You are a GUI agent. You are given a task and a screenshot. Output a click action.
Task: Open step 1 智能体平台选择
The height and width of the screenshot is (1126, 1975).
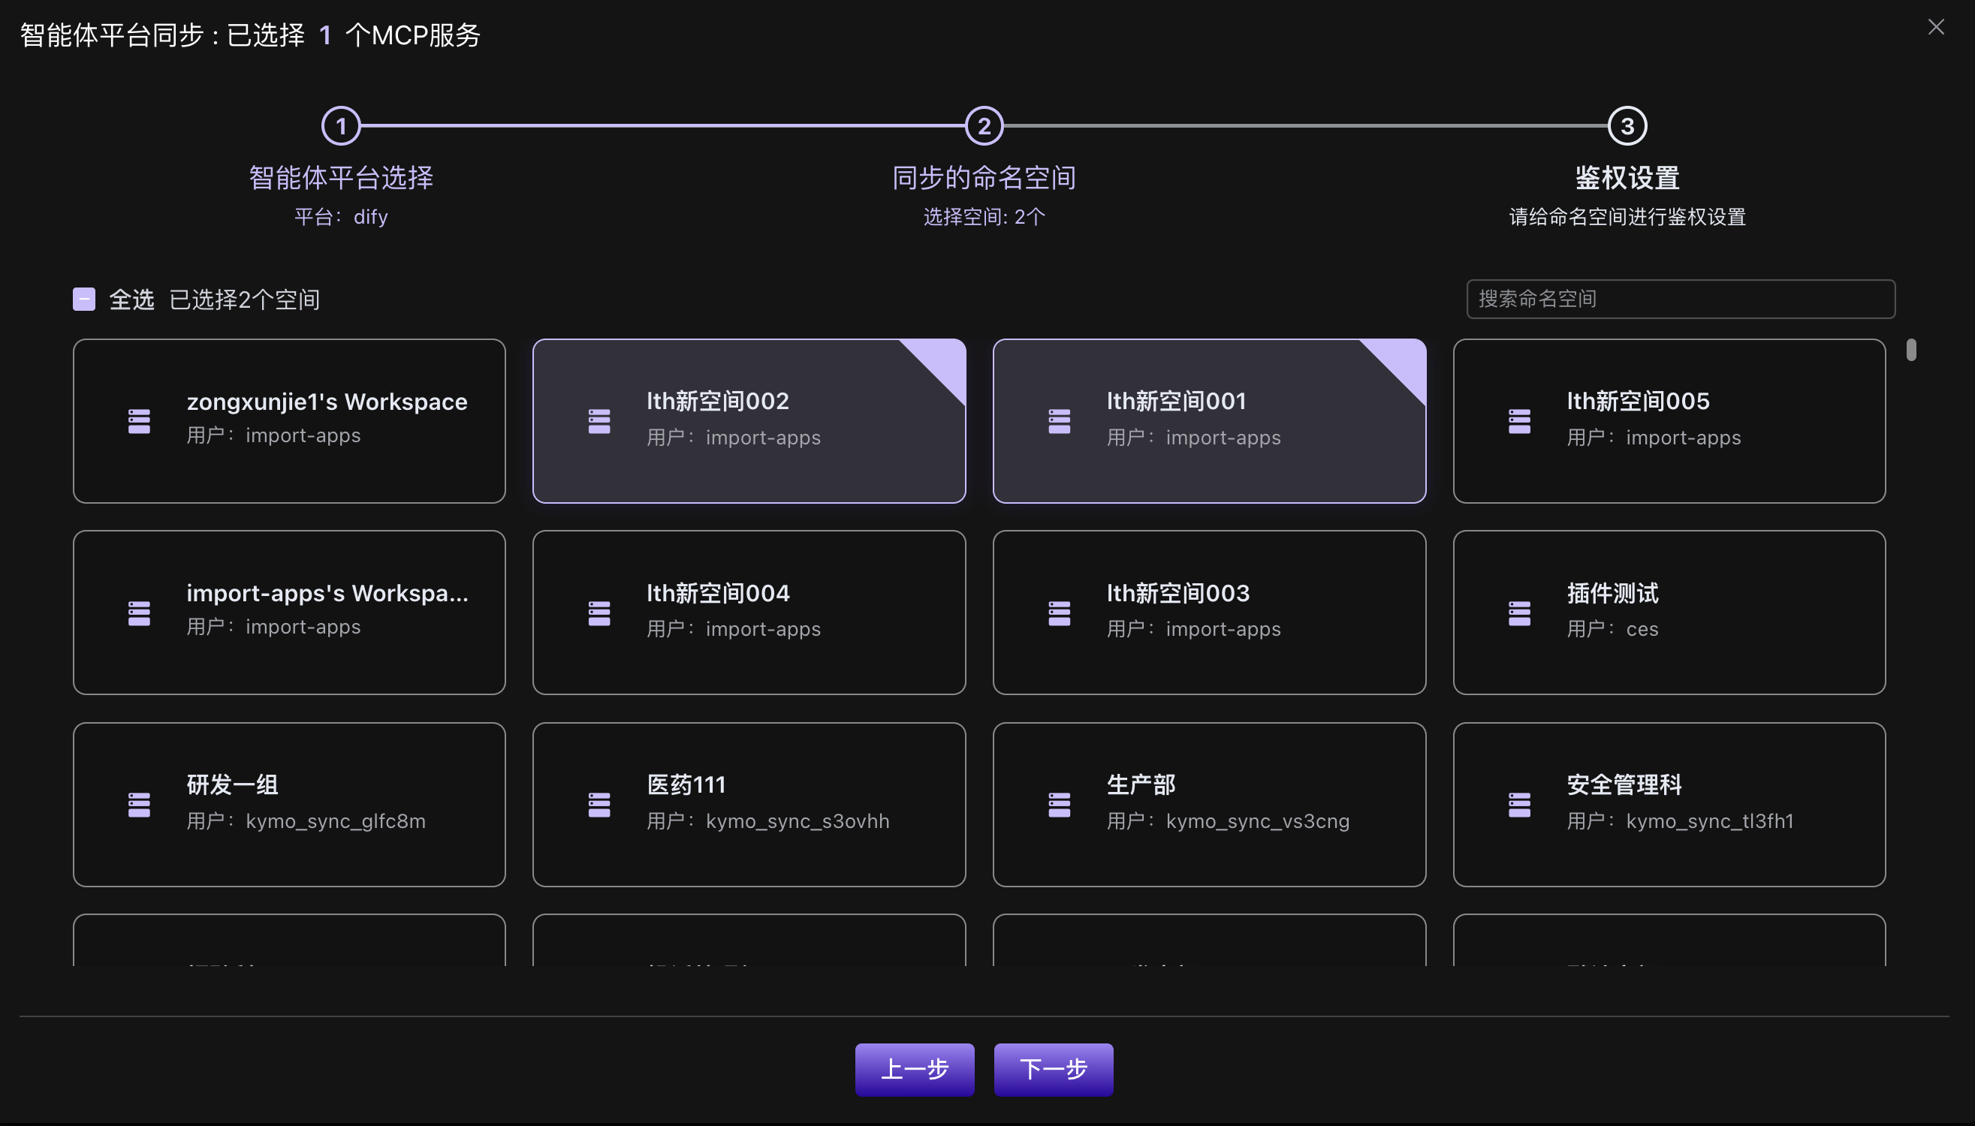pos(340,125)
